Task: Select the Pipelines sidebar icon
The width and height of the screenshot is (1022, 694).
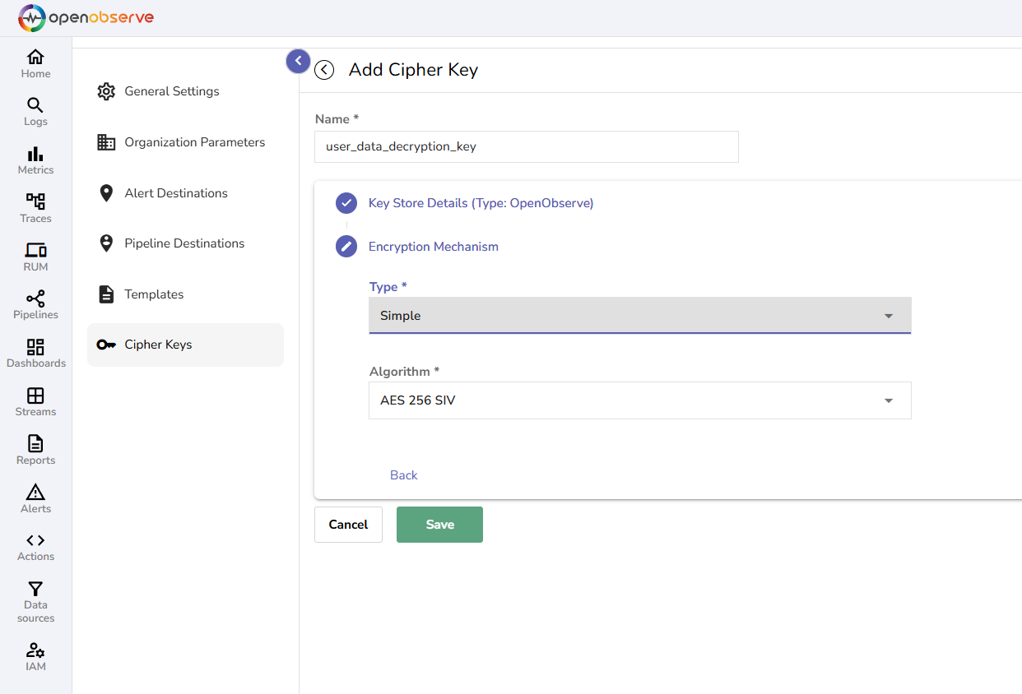Action: coord(35,304)
